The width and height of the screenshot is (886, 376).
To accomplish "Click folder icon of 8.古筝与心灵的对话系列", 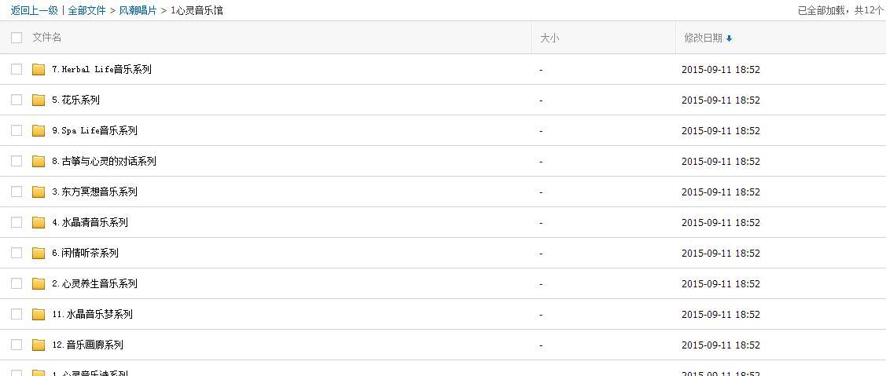I will point(39,161).
